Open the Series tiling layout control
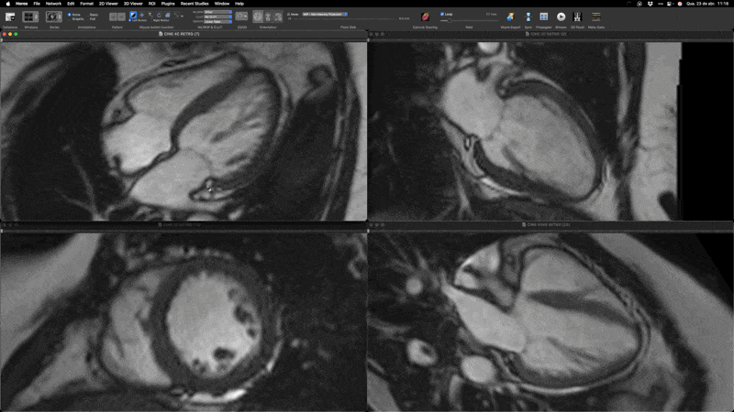 [54, 16]
